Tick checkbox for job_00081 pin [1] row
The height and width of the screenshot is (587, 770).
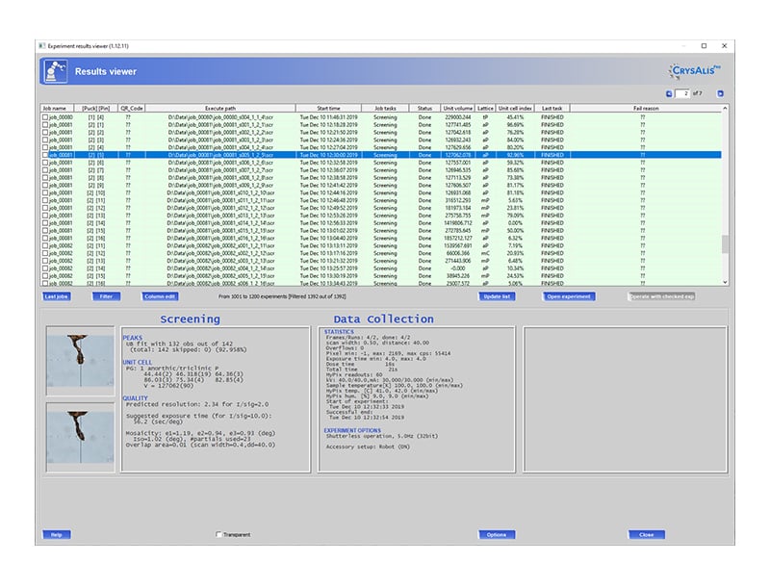(45, 125)
